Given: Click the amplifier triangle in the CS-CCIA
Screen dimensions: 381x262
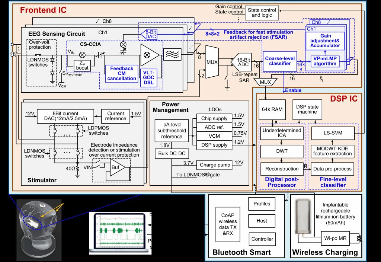Looking at the screenshot, I should (150, 55).
